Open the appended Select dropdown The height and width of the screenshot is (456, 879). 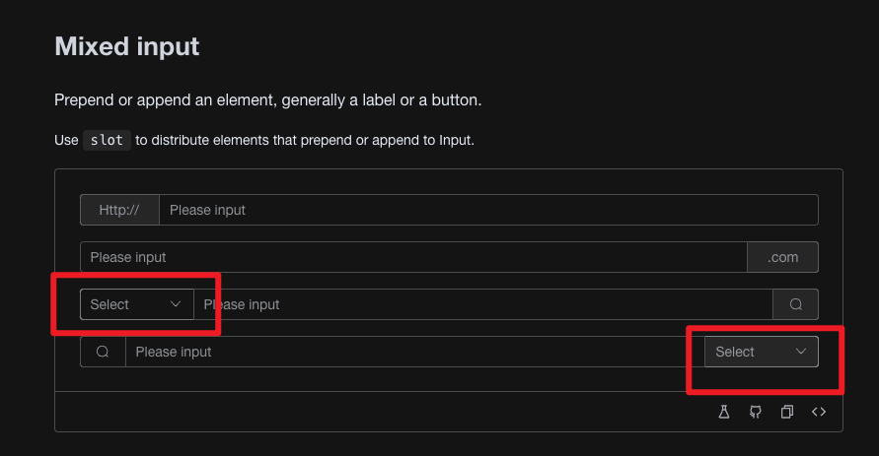762,352
